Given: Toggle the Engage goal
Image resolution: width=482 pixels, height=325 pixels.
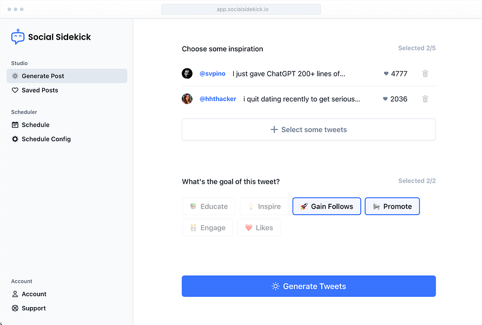Looking at the screenshot, I should [x=208, y=227].
